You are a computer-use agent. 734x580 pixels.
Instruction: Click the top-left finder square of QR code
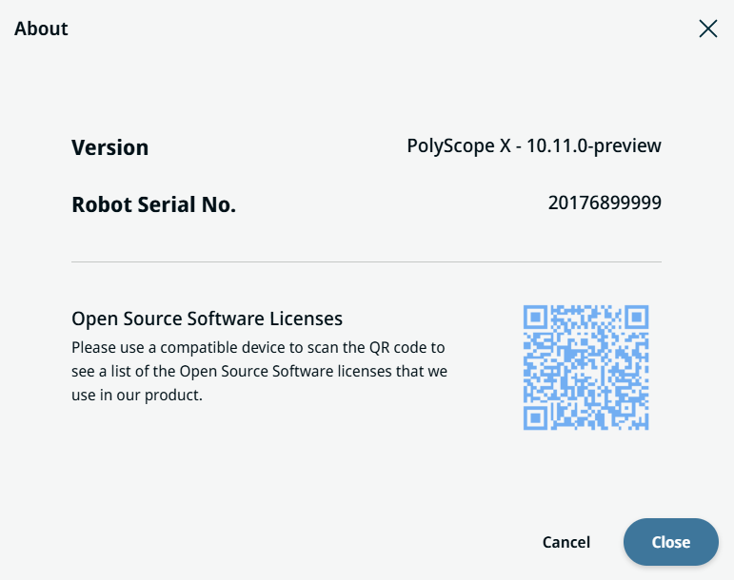coord(536,317)
